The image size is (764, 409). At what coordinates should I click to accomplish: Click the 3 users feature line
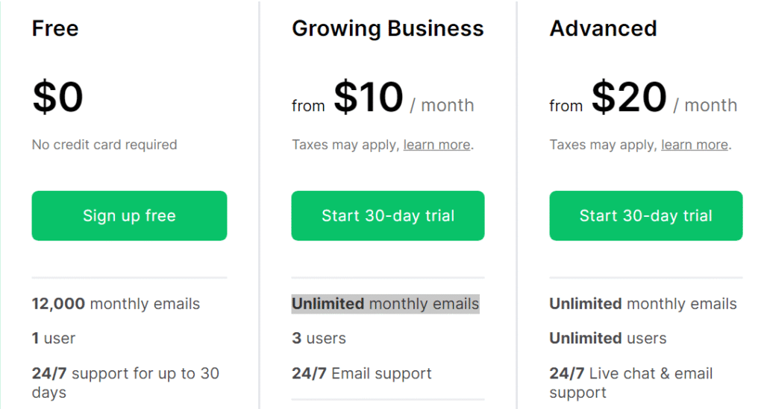pos(319,338)
